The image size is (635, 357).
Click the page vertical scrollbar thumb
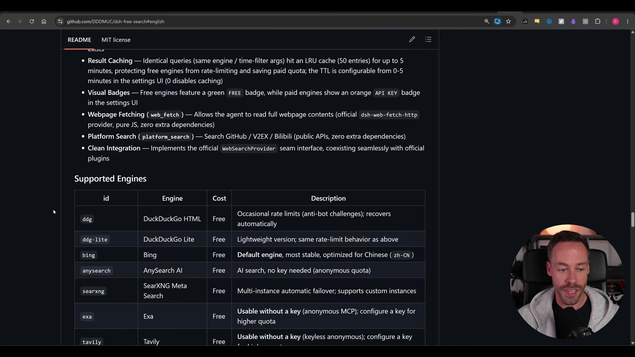632,219
